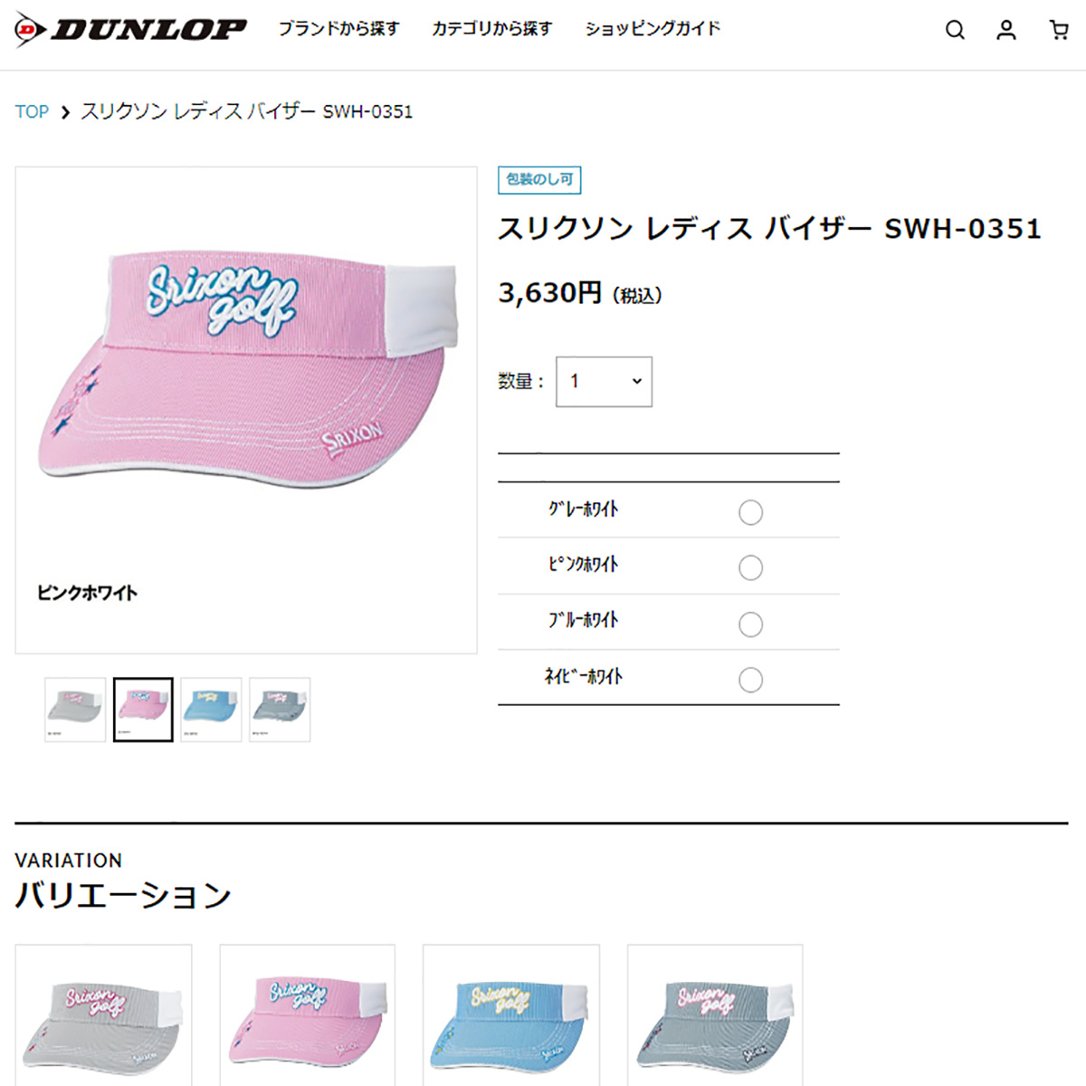
Task: Show the navy visor thumbnail
Action: 280,710
